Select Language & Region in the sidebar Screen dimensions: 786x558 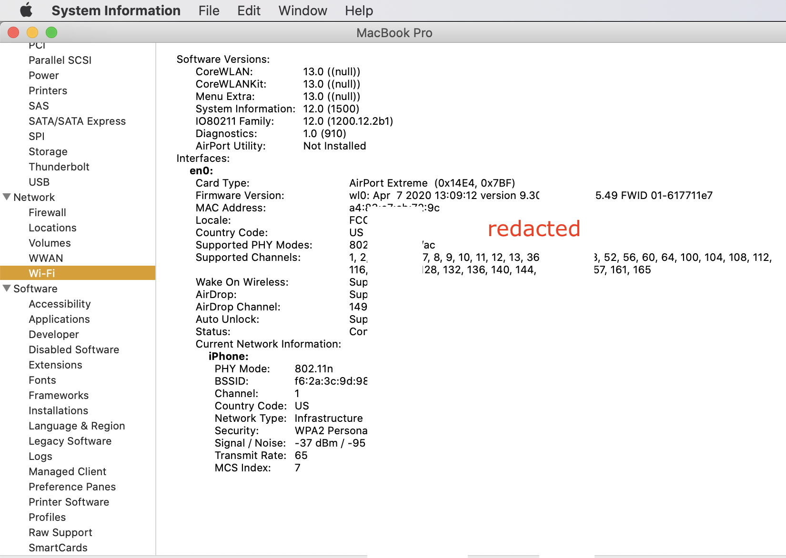[x=77, y=426]
